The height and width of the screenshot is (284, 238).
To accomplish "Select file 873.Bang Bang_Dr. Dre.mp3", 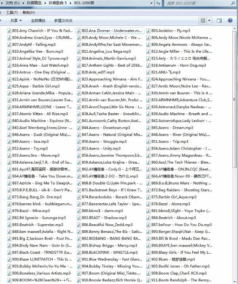I will [35, 197].
